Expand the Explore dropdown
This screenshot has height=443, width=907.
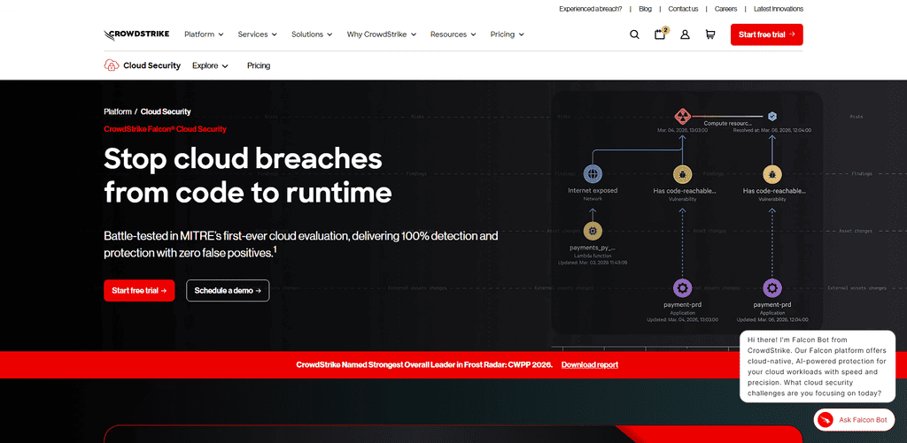click(210, 65)
